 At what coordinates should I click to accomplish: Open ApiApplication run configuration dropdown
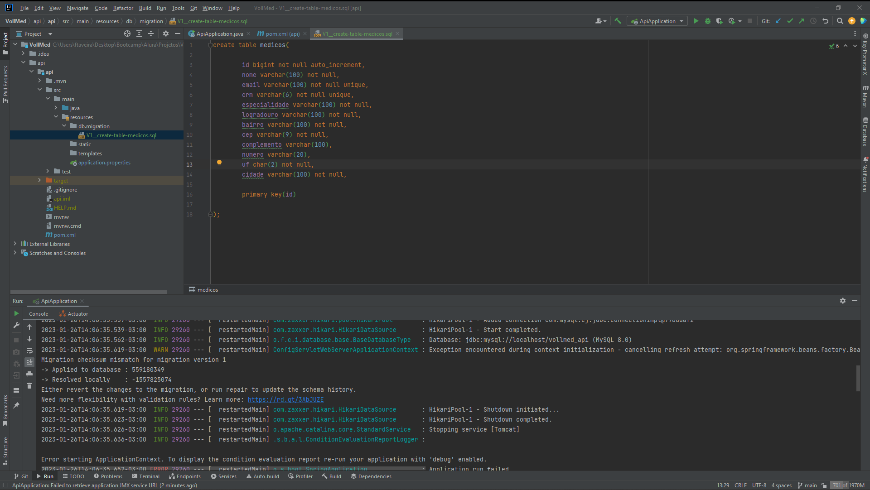(657, 21)
